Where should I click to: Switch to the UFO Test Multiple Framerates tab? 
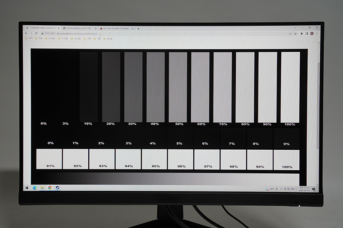(x=116, y=29)
